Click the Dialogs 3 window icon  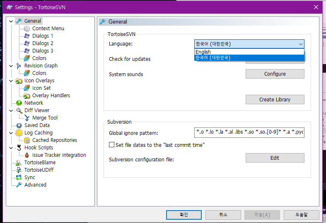(x=27, y=51)
